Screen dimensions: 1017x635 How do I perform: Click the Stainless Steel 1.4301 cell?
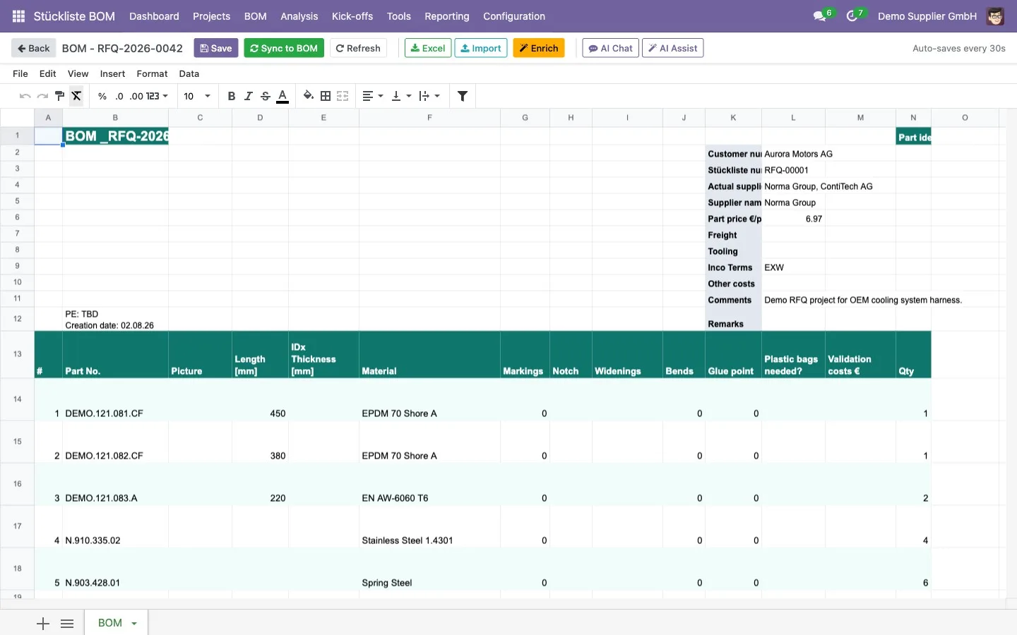pos(429,526)
